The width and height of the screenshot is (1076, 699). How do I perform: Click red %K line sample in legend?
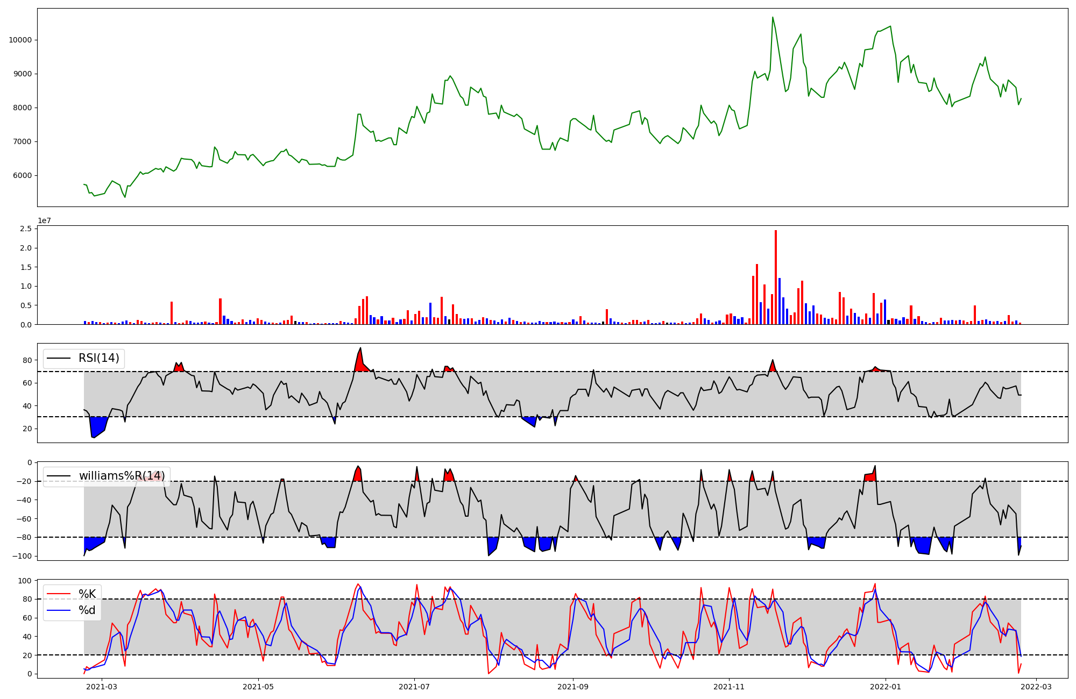coord(59,594)
